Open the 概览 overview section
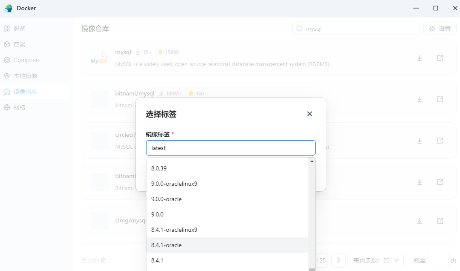460x271 pixels. [34, 29]
